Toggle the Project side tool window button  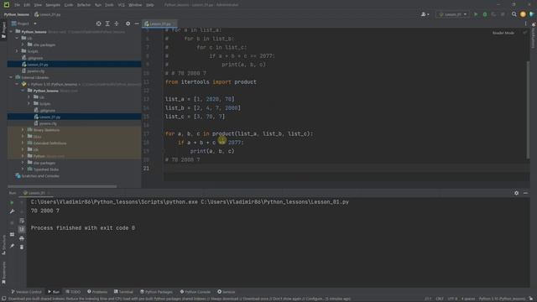3,30
